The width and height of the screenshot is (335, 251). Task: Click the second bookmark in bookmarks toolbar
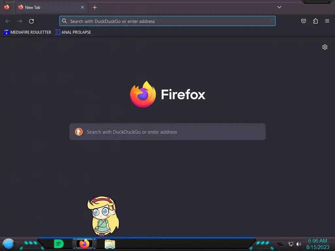tap(73, 32)
